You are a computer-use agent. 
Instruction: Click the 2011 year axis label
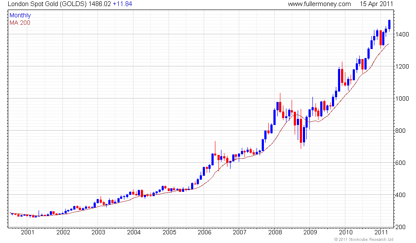coord(381,233)
